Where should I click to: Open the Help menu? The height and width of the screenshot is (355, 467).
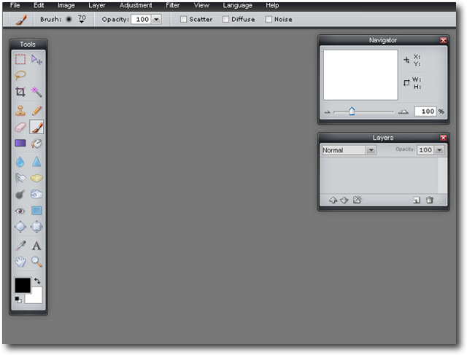point(272,5)
